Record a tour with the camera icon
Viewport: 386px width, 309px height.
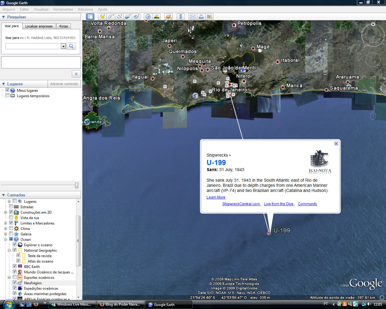[136, 17]
